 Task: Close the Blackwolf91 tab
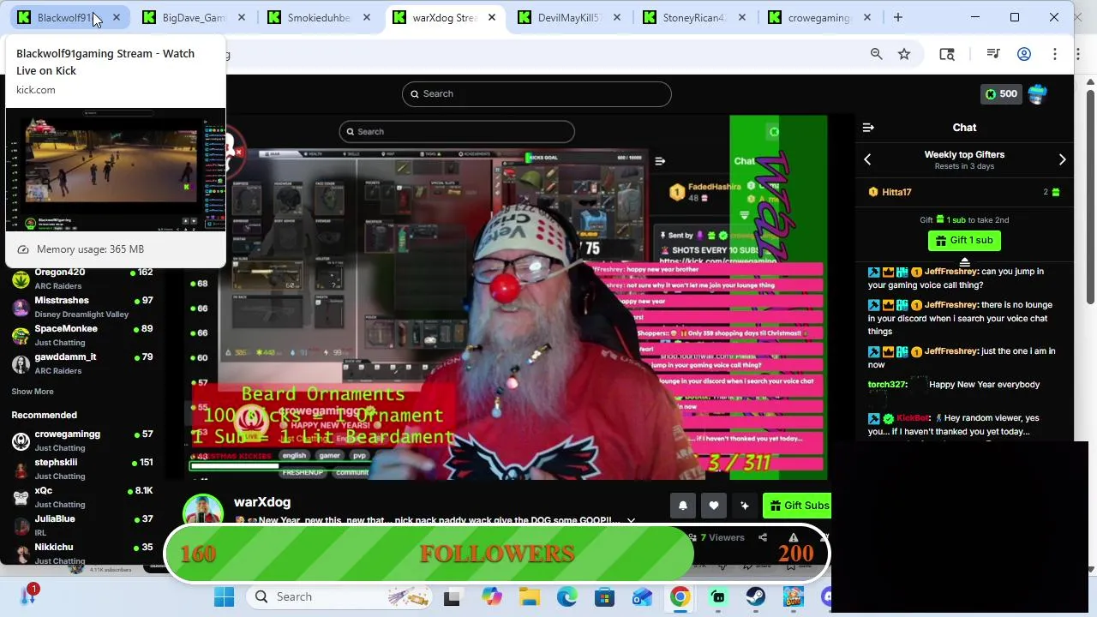117,17
